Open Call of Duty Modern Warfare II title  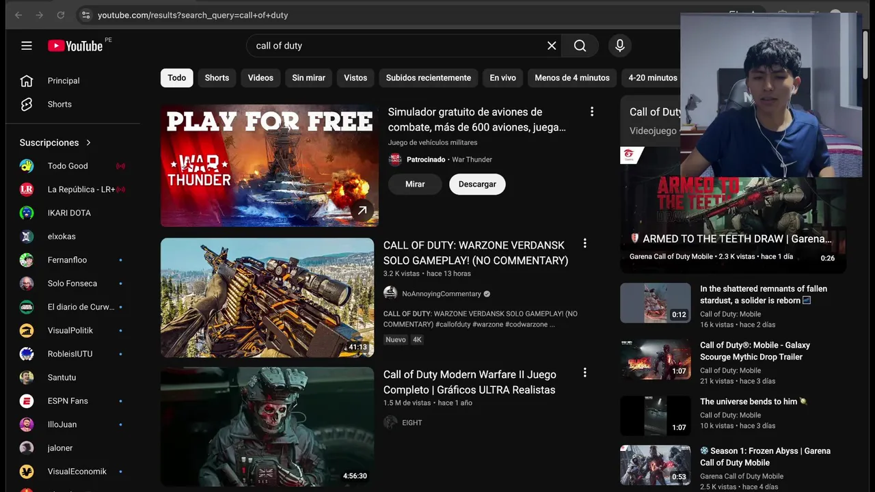470,382
